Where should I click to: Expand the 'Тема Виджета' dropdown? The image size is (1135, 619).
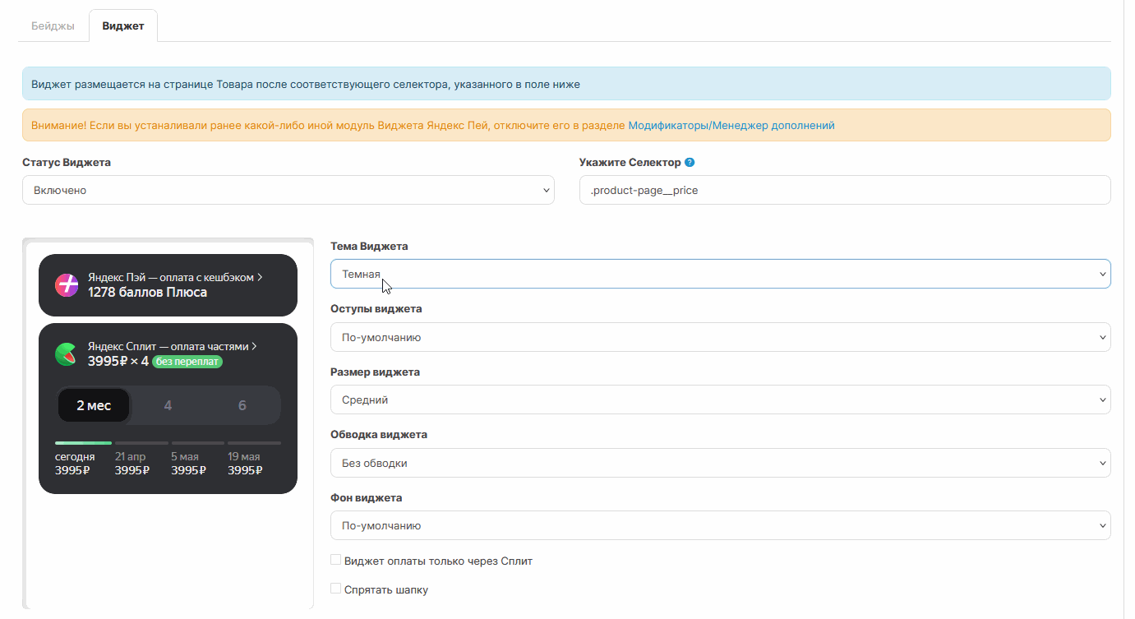720,275
